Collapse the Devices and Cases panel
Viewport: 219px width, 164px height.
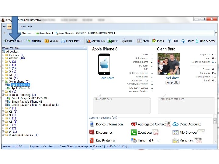tap(84, 48)
